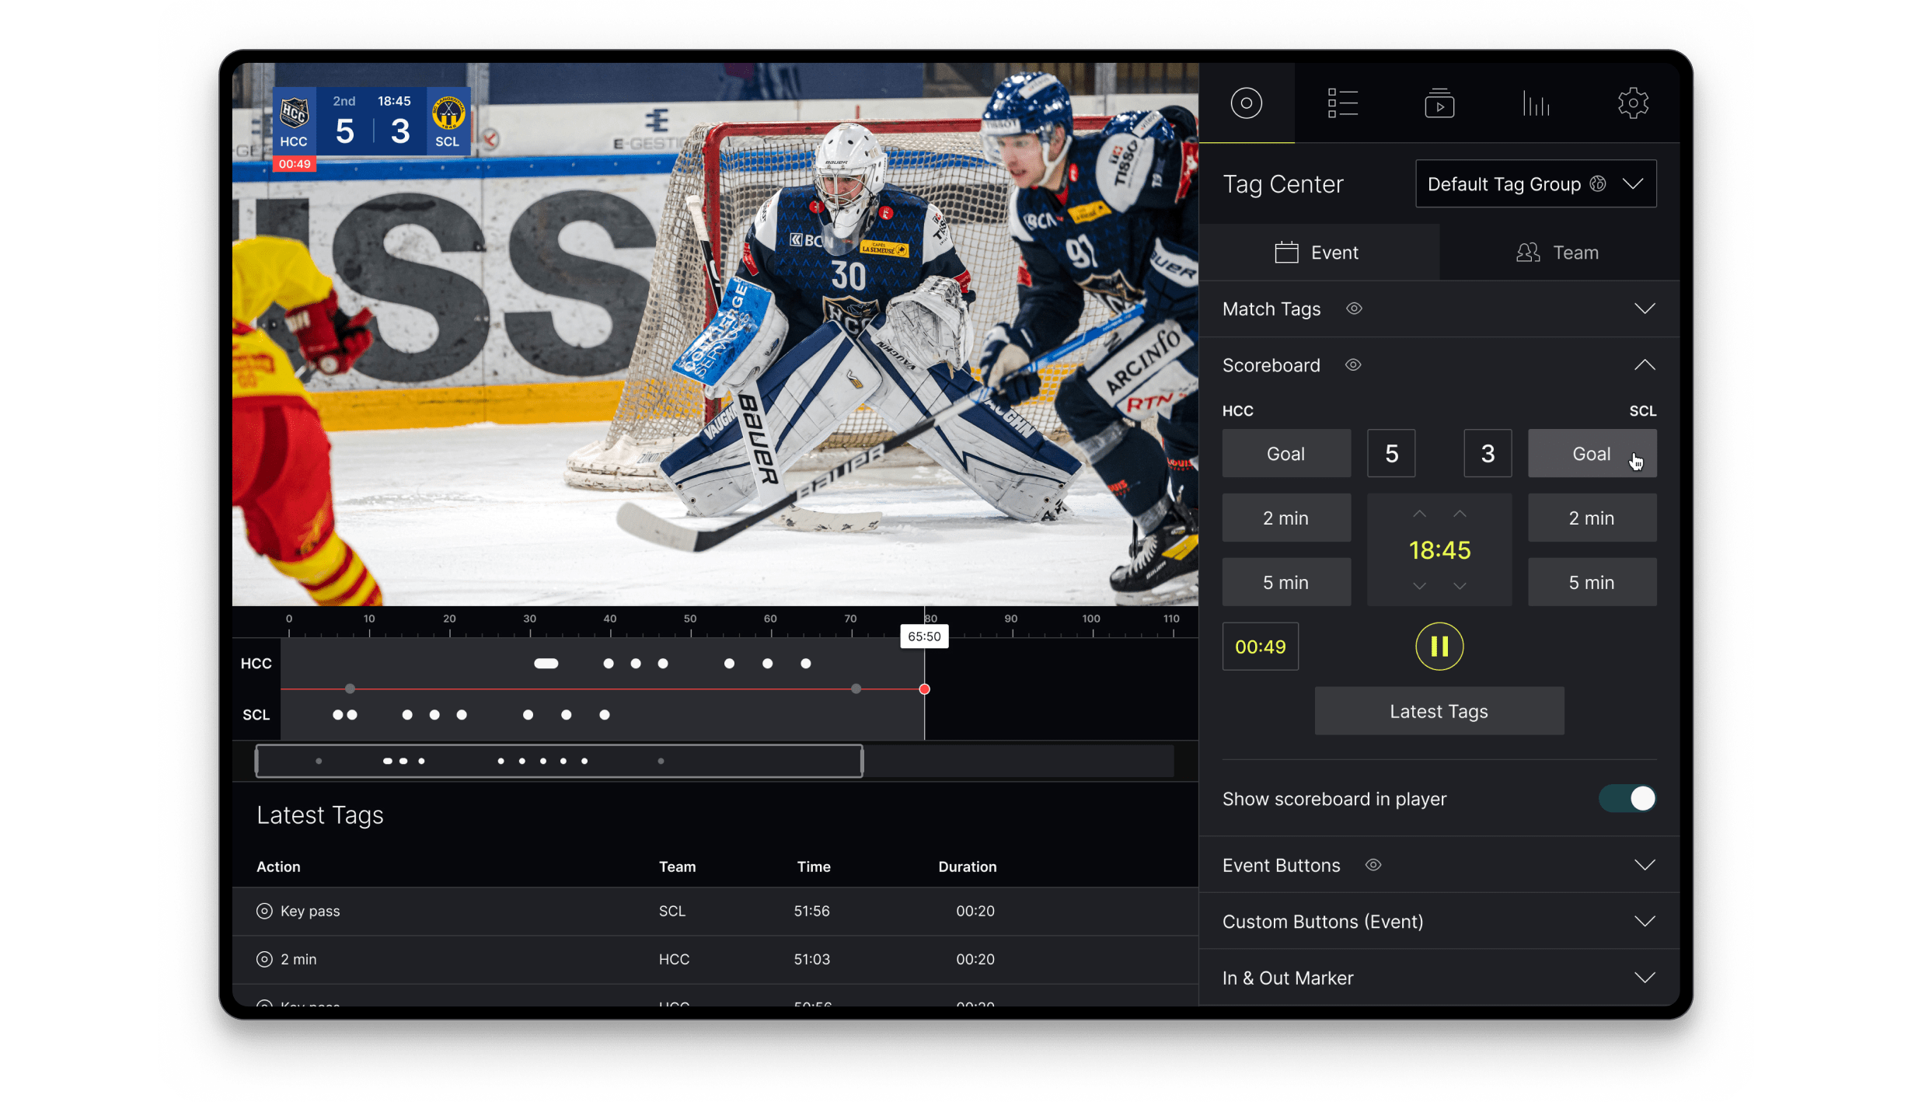
Task: Expand the Custom Buttons (Event) section
Action: pyautogui.click(x=1645, y=921)
